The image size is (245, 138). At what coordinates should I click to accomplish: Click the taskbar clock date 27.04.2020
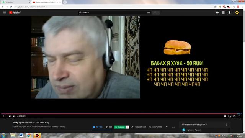[238, 136]
